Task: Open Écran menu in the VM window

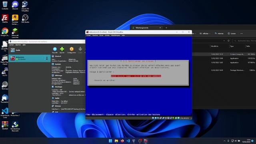Action: (x=101, y=35)
